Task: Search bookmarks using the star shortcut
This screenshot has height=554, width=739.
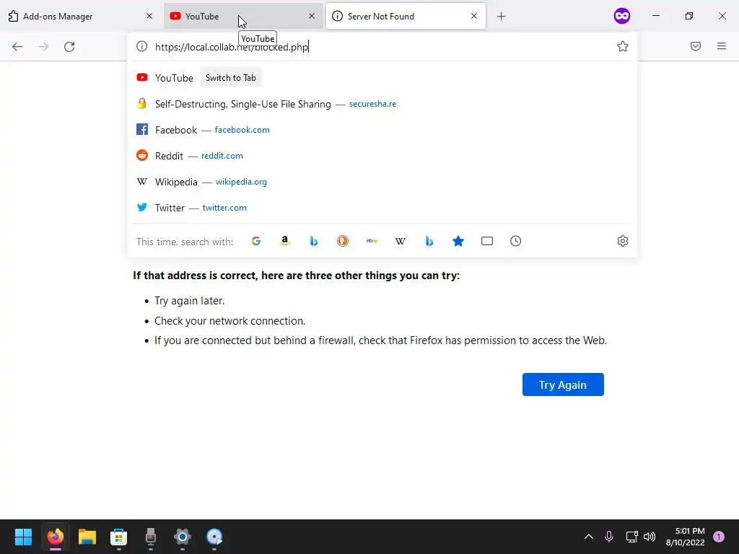Action: (458, 241)
